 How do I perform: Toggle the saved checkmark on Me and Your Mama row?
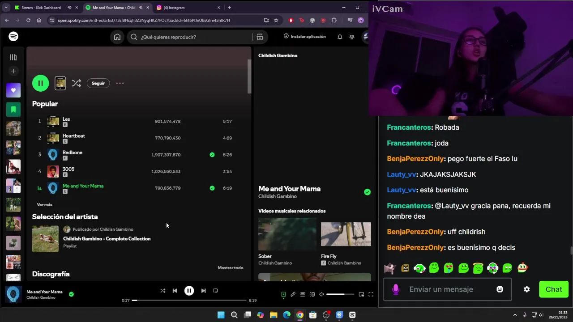click(x=212, y=188)
